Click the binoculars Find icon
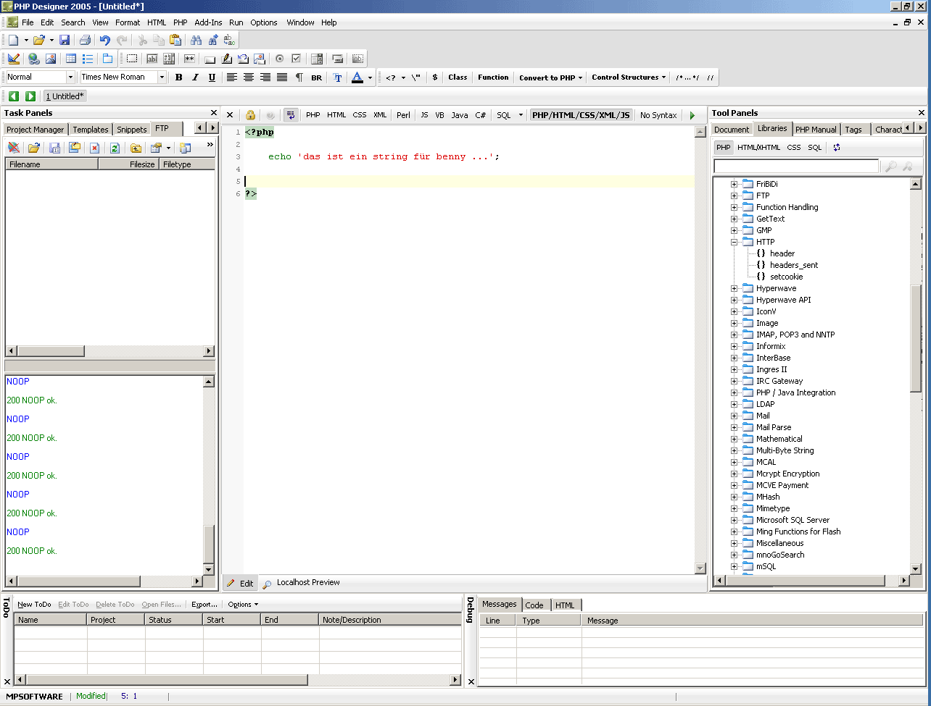Screen dimensions: 931x706 [196, 41]
